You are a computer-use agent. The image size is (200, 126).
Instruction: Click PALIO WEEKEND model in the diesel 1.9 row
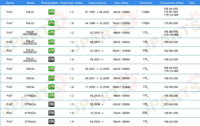tap(30, 60)
